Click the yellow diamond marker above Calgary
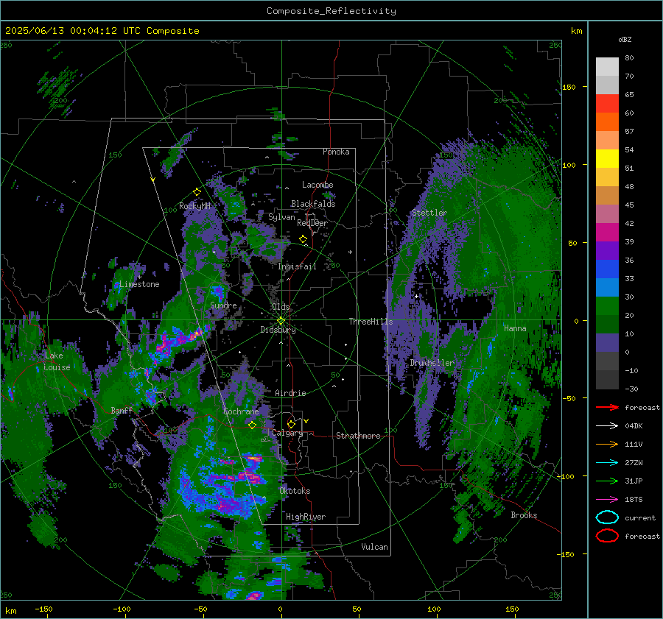 pyautogui.click(x=291, y=424)
